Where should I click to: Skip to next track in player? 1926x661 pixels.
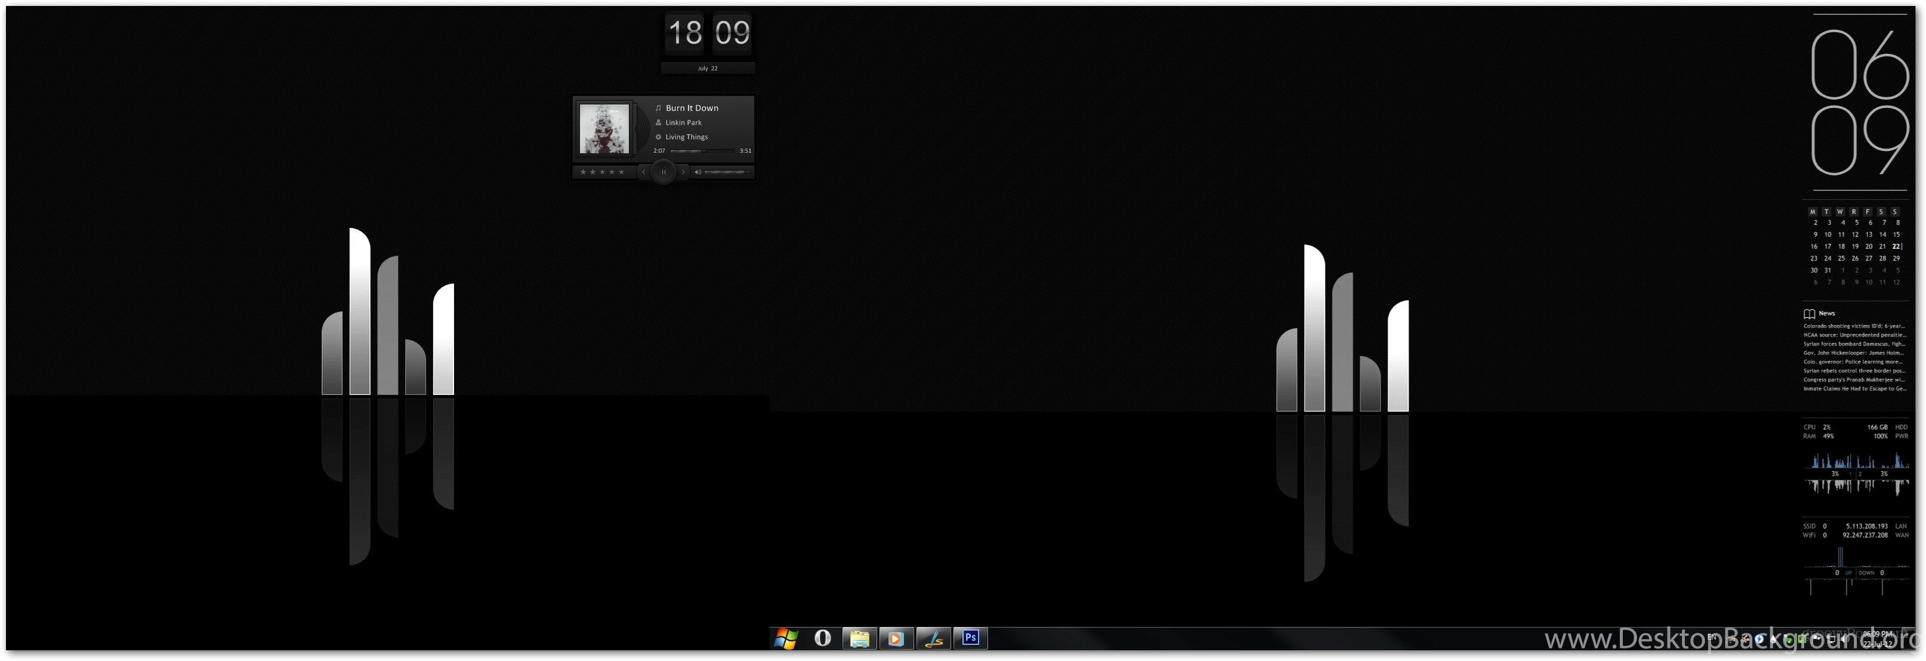click(x=683, y=172)
